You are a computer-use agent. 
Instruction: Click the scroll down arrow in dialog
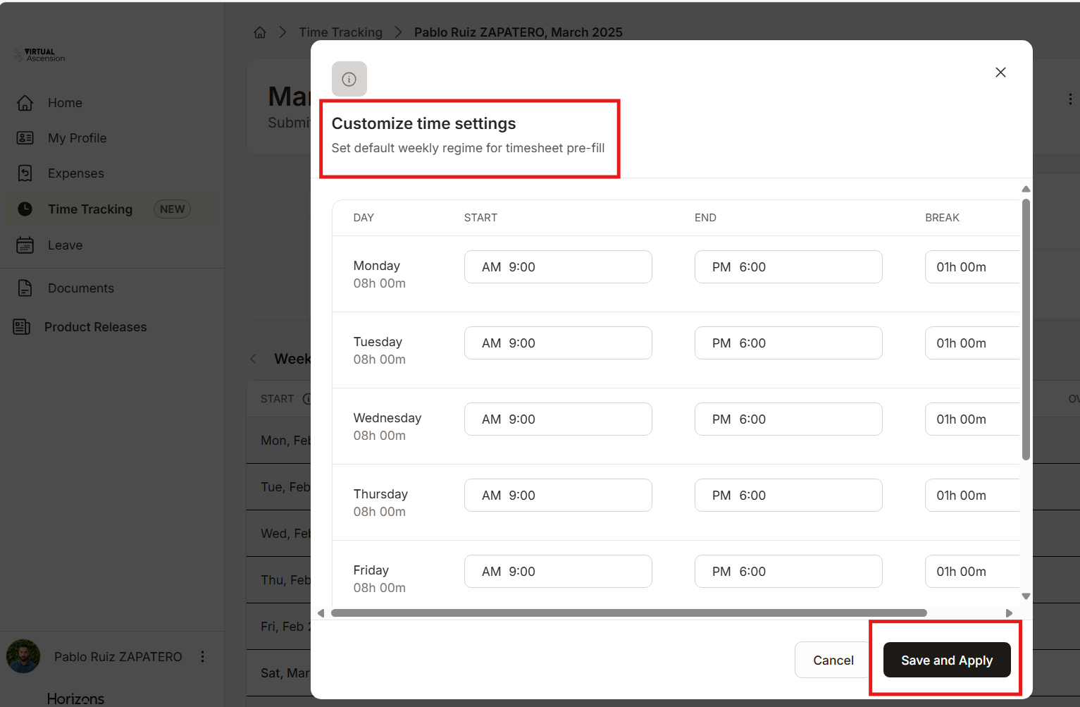tap(1026, 596)
